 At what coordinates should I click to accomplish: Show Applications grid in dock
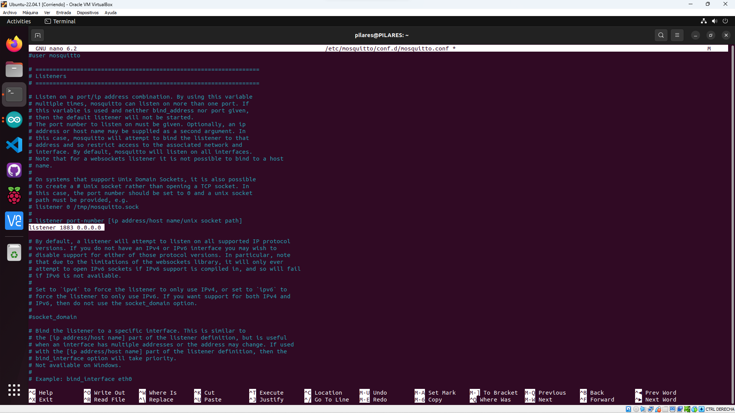pos(14,390)
